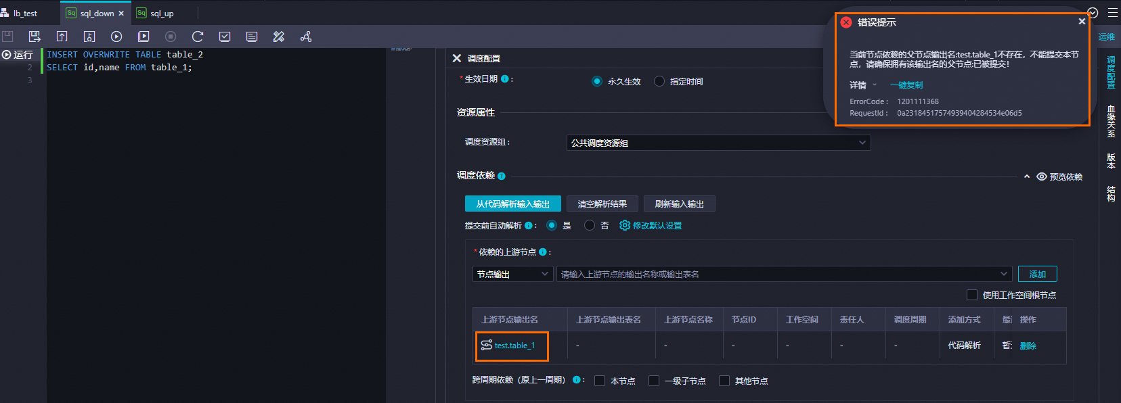
Task: Check 本节点 cross-cycle dependency
Action: [600, 381]
